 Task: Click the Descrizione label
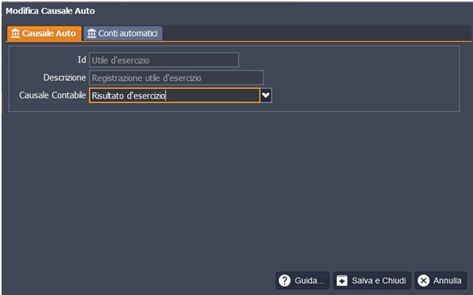[65, 77]
